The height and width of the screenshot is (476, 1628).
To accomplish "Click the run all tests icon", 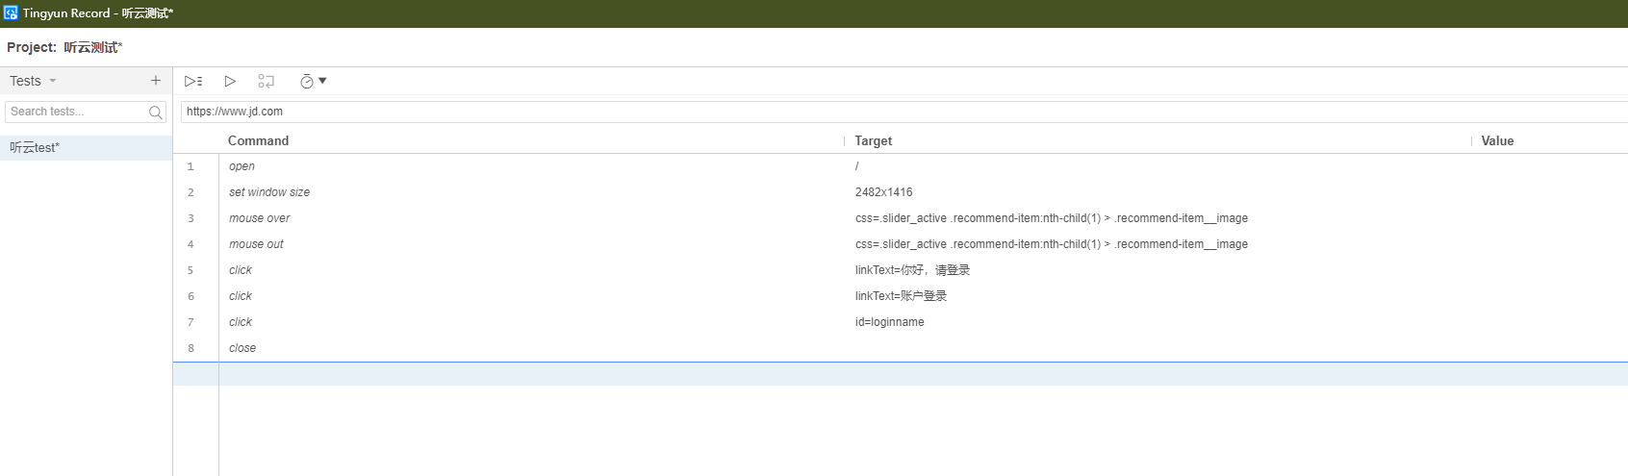I will point(193,82).
